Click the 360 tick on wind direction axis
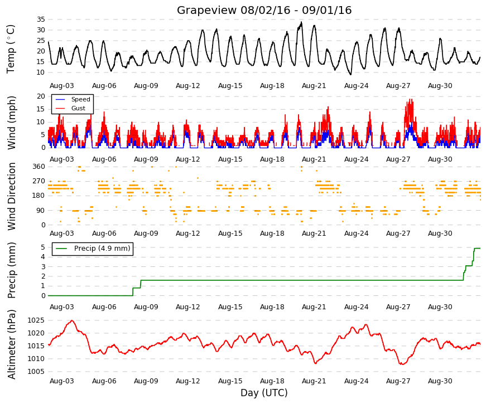This screenshot has height=404, width=486. 39,167
